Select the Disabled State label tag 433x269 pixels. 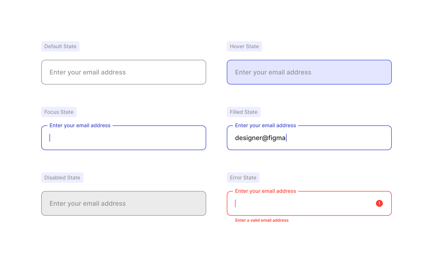(x=62, y=178)
